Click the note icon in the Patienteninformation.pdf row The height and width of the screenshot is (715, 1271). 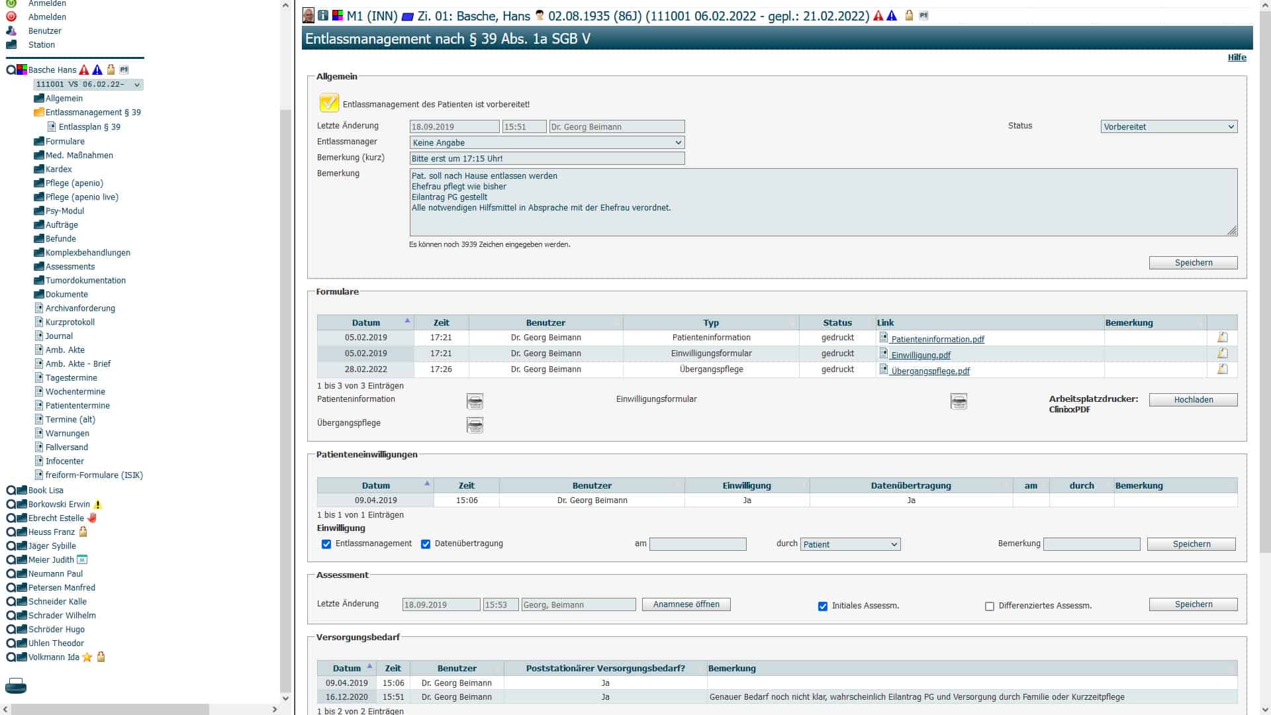pyautogui.click(x=1222, y=338)
